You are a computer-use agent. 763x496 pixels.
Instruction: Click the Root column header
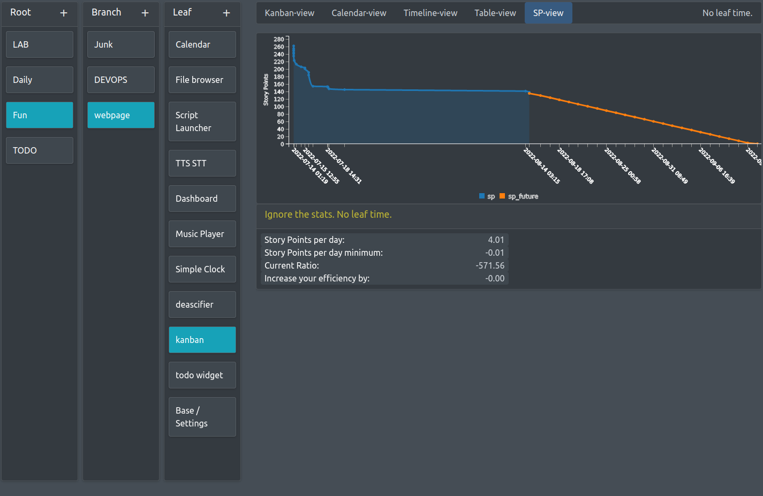pos(21,12)
